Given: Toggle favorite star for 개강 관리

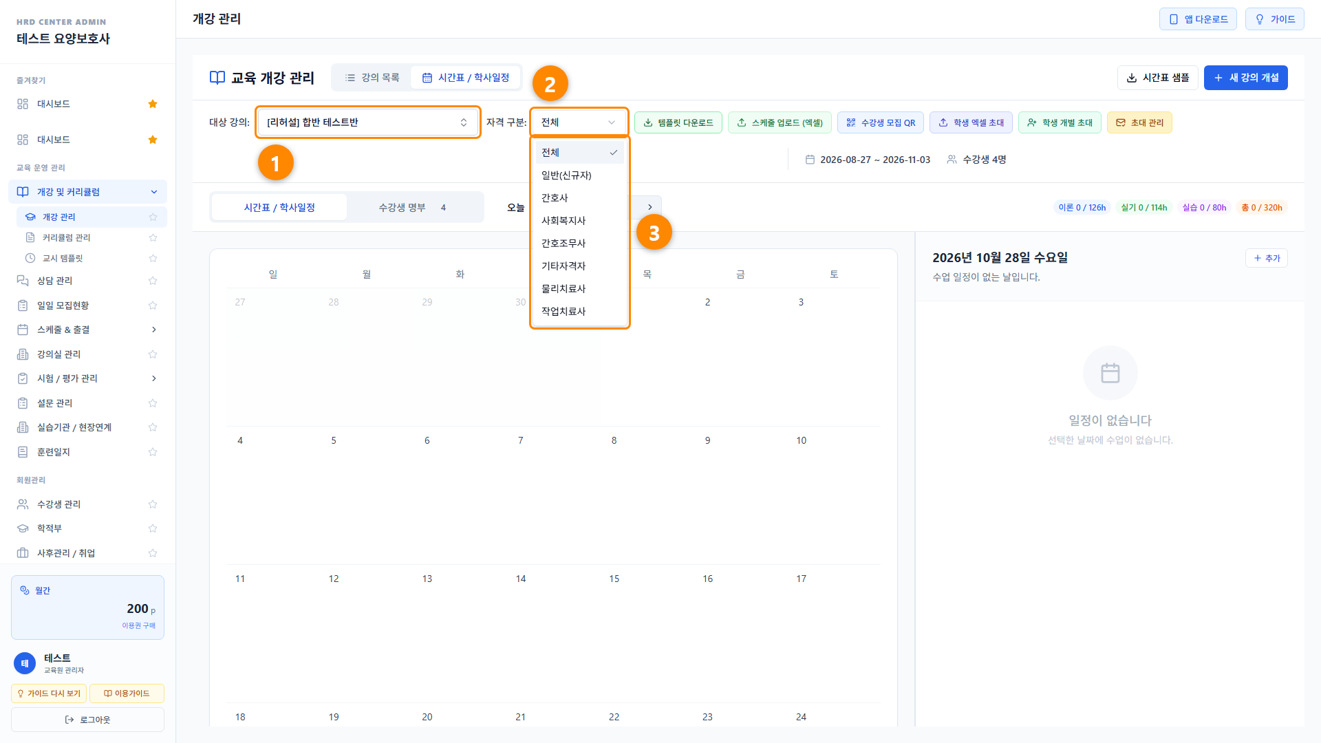Looking at the screenshot, I should coord(153,217).
